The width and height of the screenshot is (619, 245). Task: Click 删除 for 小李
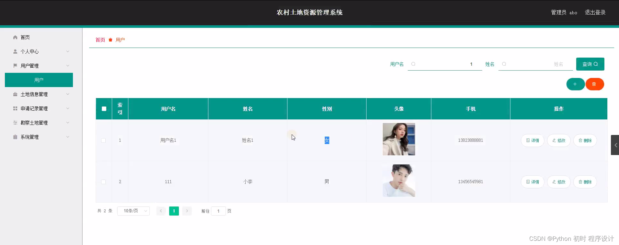[x=585, y=182]
